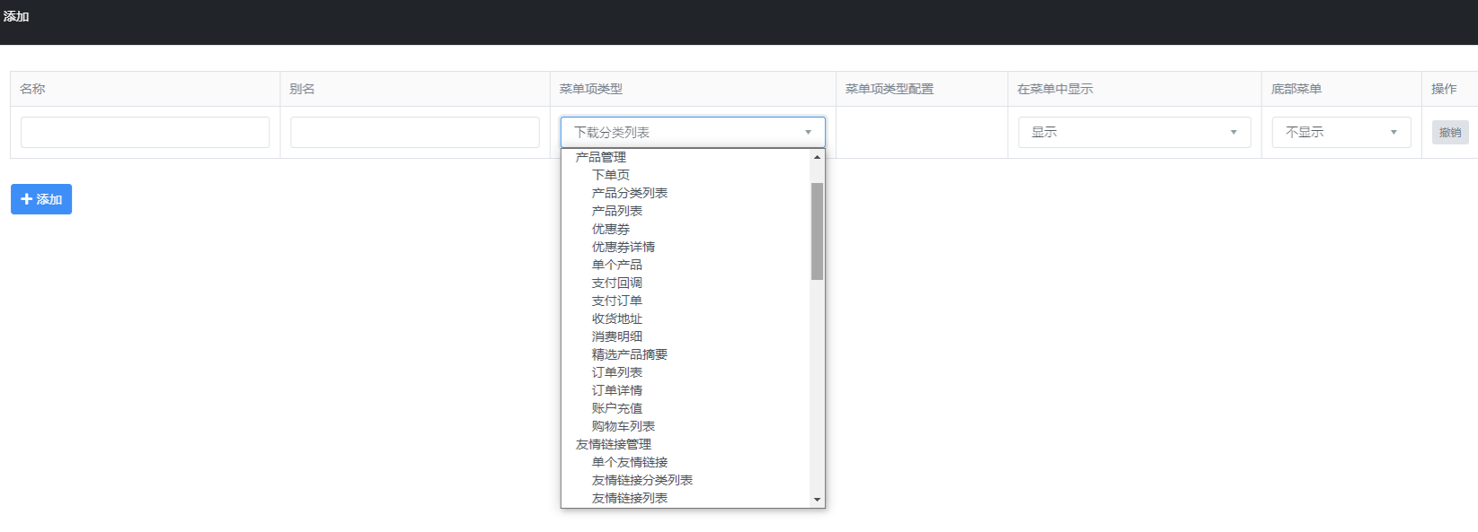Select 友情链接分类列表 option
1478x532 pixels.
(x=642, y=480)
